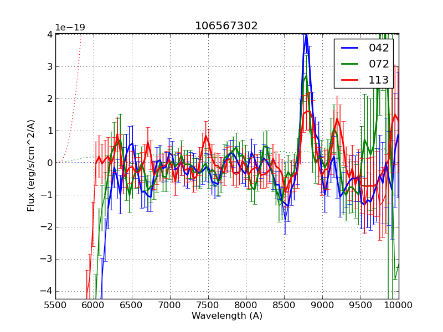
Task: Click the 5500 x-axis tick label
Action: click(x=55, y=305)
